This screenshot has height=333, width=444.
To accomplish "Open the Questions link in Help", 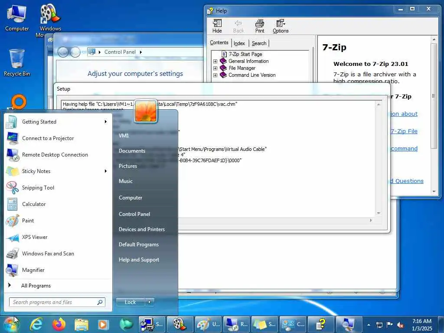I will tap(407, 181).
